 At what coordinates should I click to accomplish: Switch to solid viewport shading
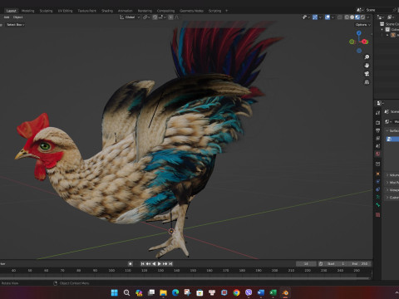click(352, 17)
